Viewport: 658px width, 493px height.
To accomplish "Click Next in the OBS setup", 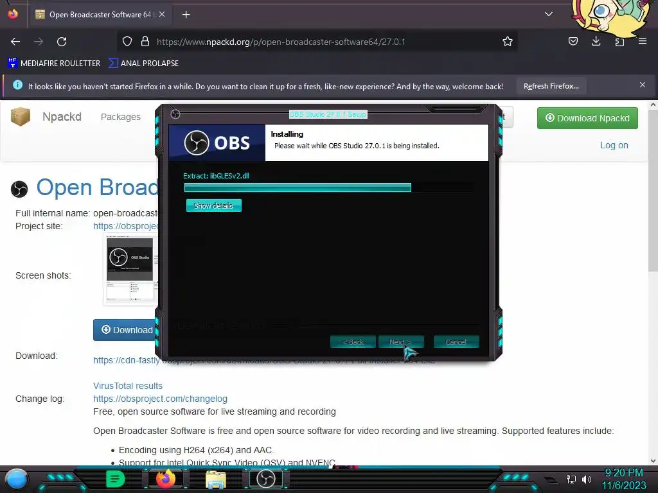I will click(x=401, y=342).
